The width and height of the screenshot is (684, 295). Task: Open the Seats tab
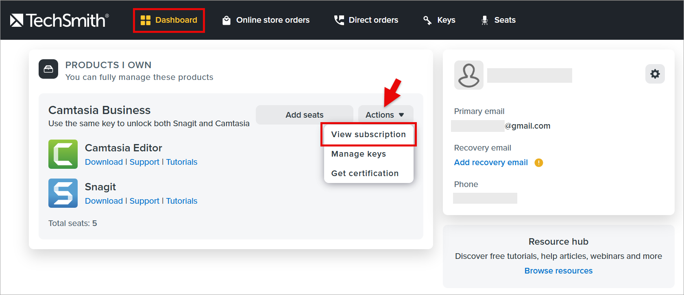(498, 20)
